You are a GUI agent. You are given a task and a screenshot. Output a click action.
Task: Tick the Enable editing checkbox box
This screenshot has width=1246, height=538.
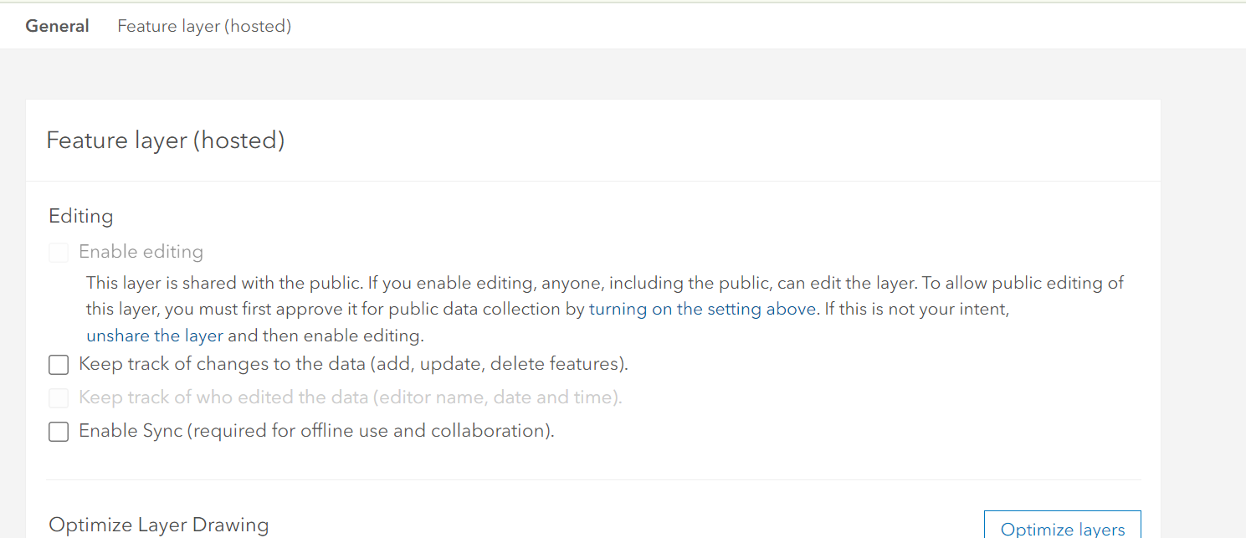[59, 252]
